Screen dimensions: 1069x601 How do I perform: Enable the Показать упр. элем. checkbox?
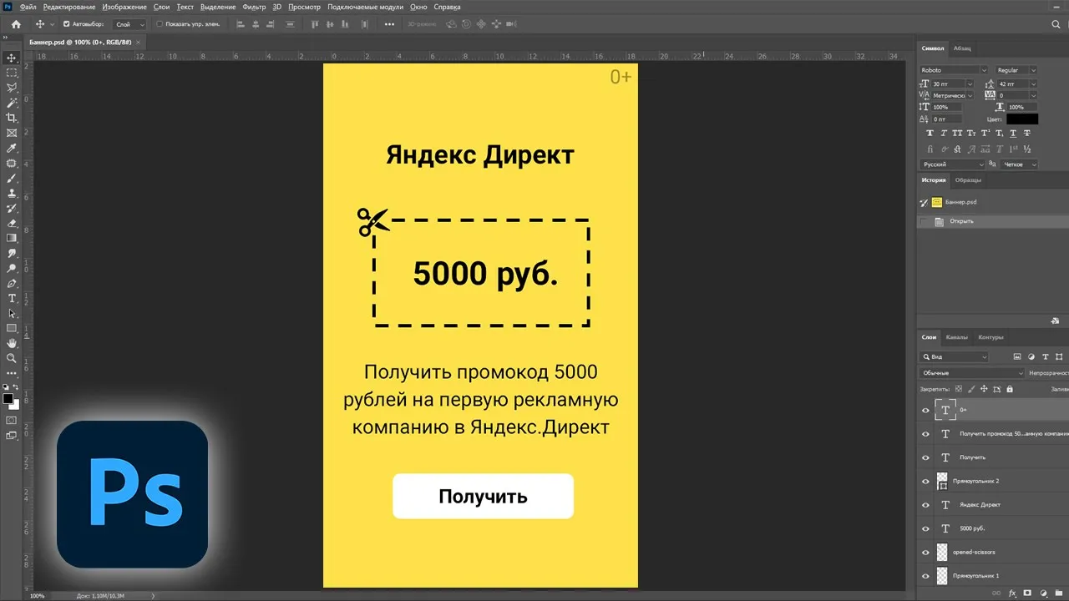pyautogui.click(x=160, y=24)
